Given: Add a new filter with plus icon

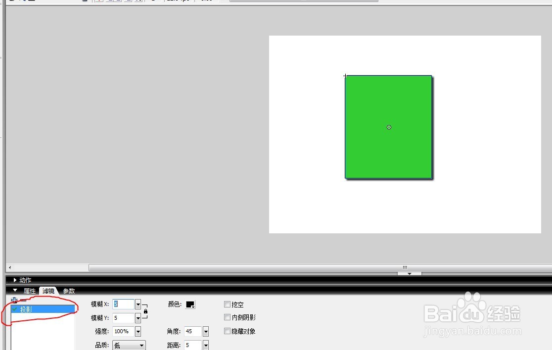Looking at the screenshot, I should click(x=14, y=300).
